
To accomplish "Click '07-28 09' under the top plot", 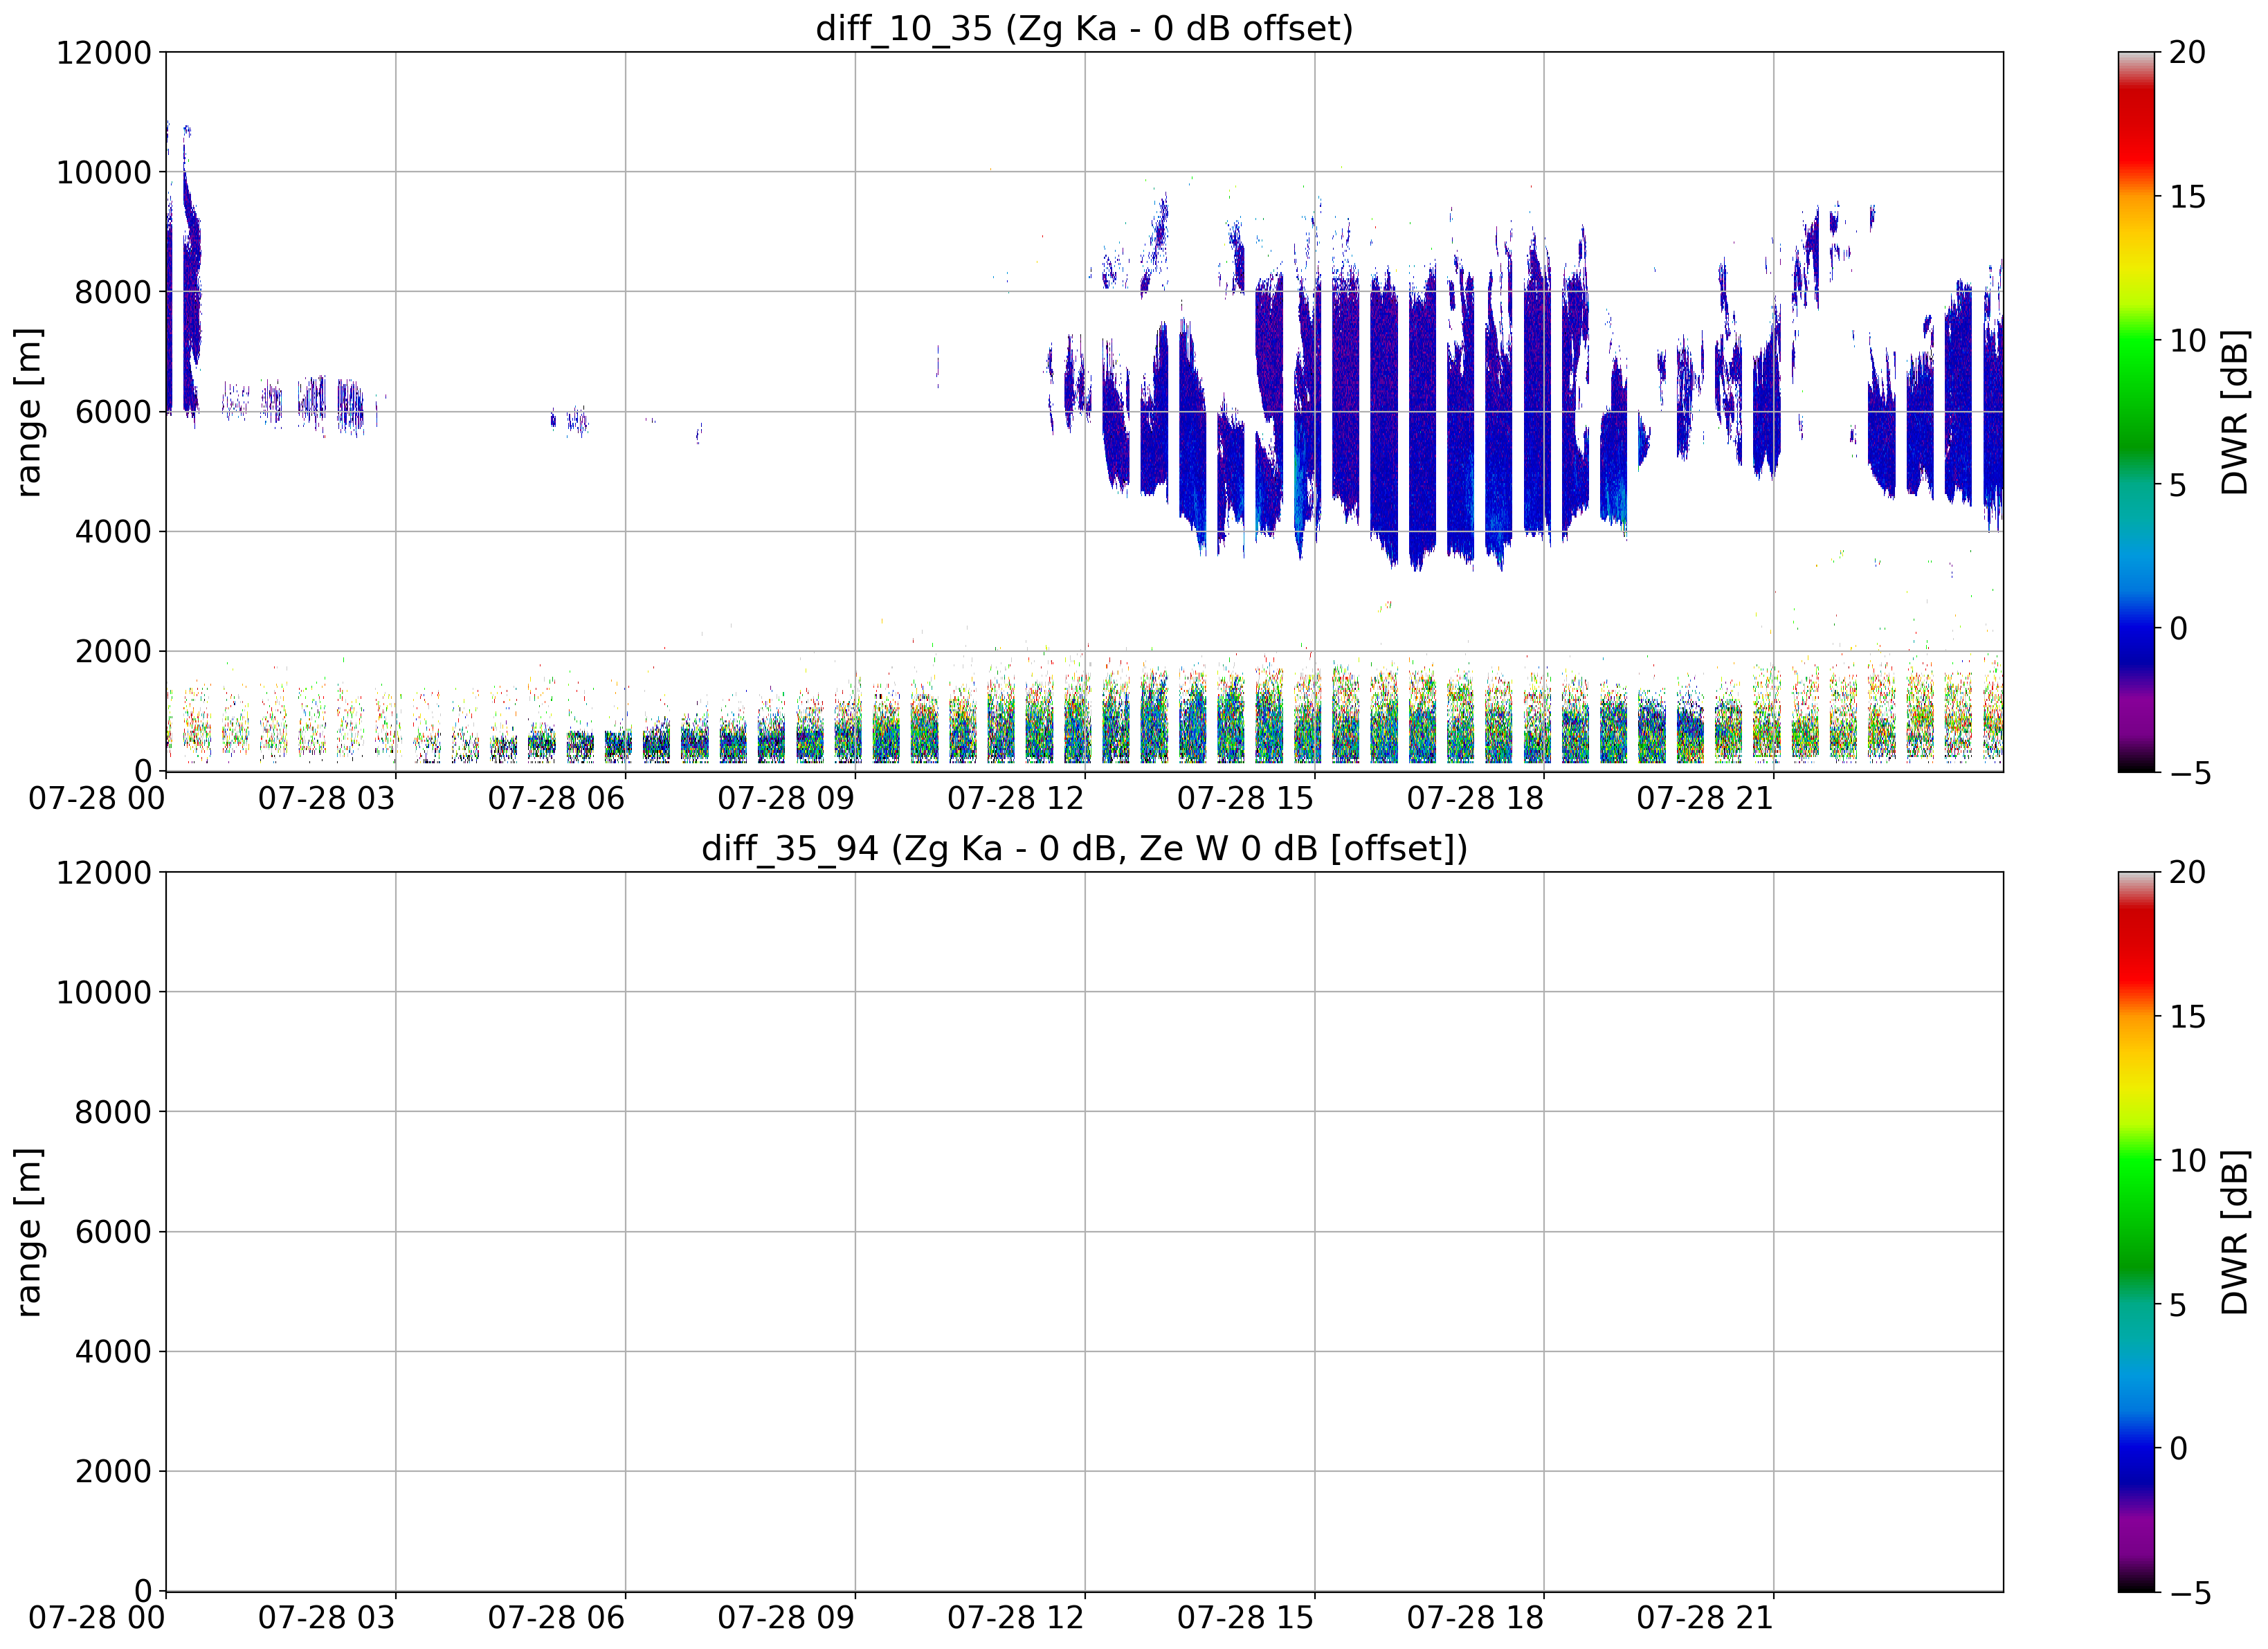I will click(x=786, y=798).
